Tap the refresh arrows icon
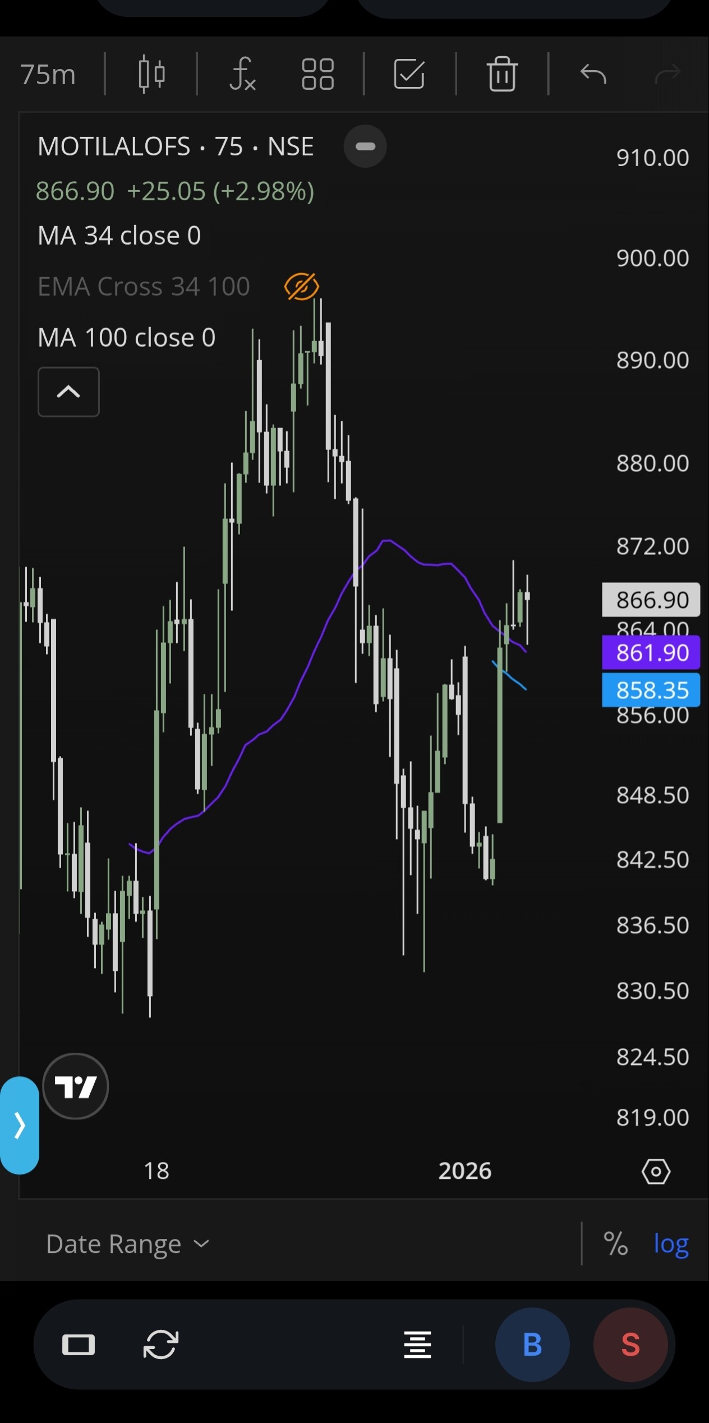Viewport: 709px width, 1423px height. [x=161, y=1345]
